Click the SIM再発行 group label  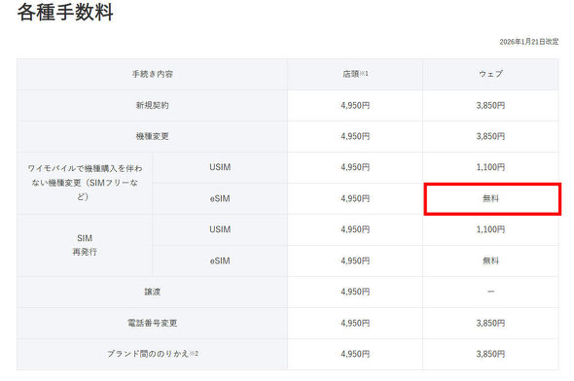coord(85,245)
